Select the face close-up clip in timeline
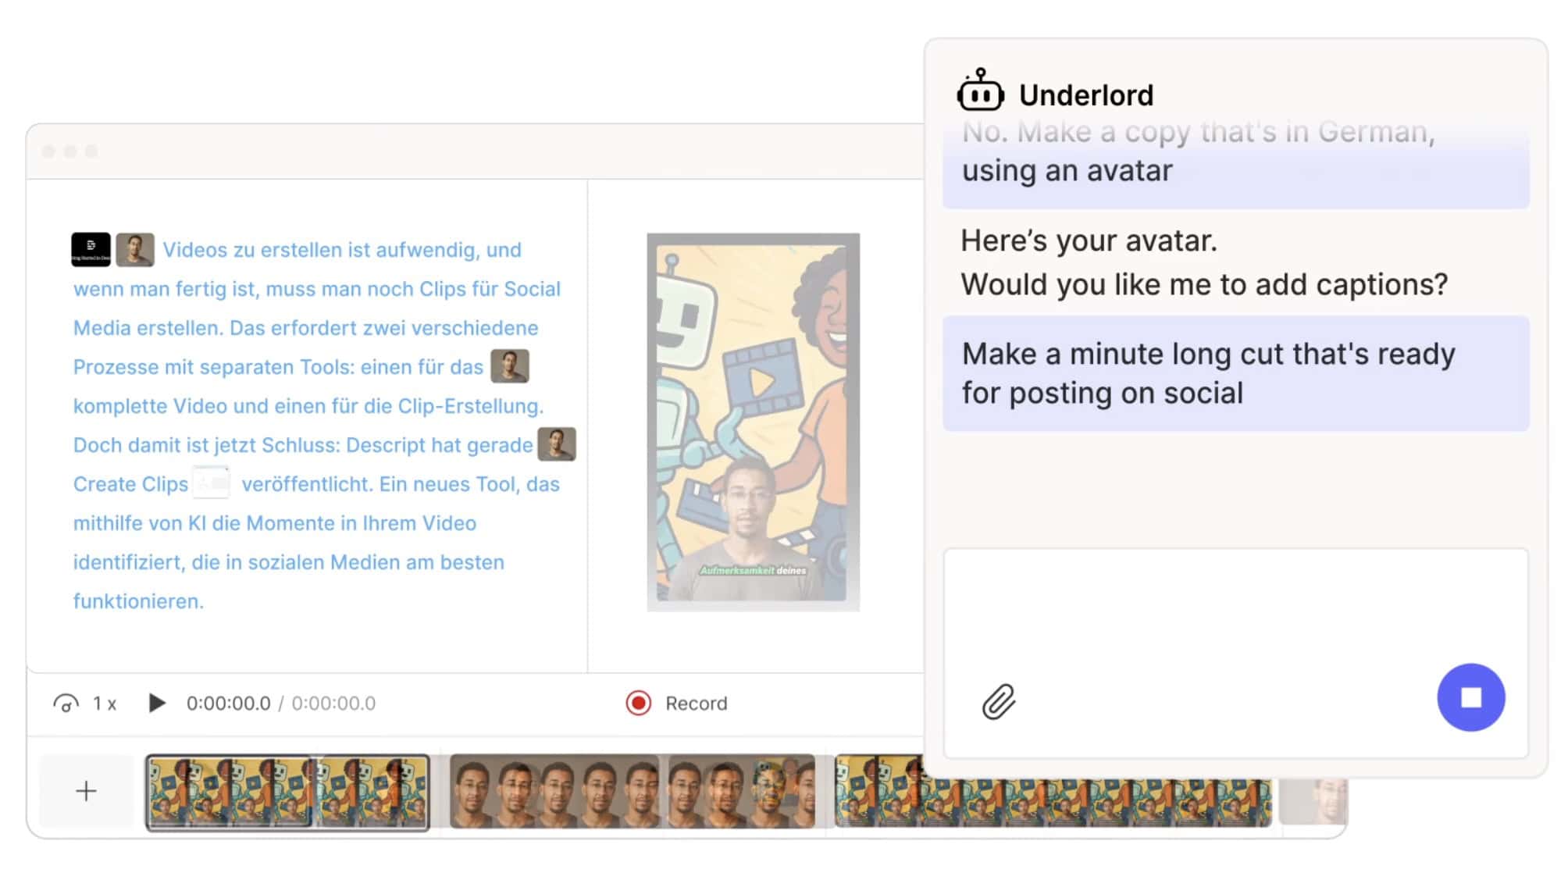1568x873 pixels. 632,791
